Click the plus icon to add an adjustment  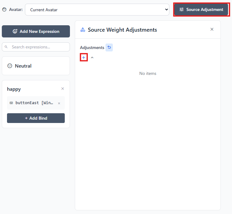click(84, 58)
